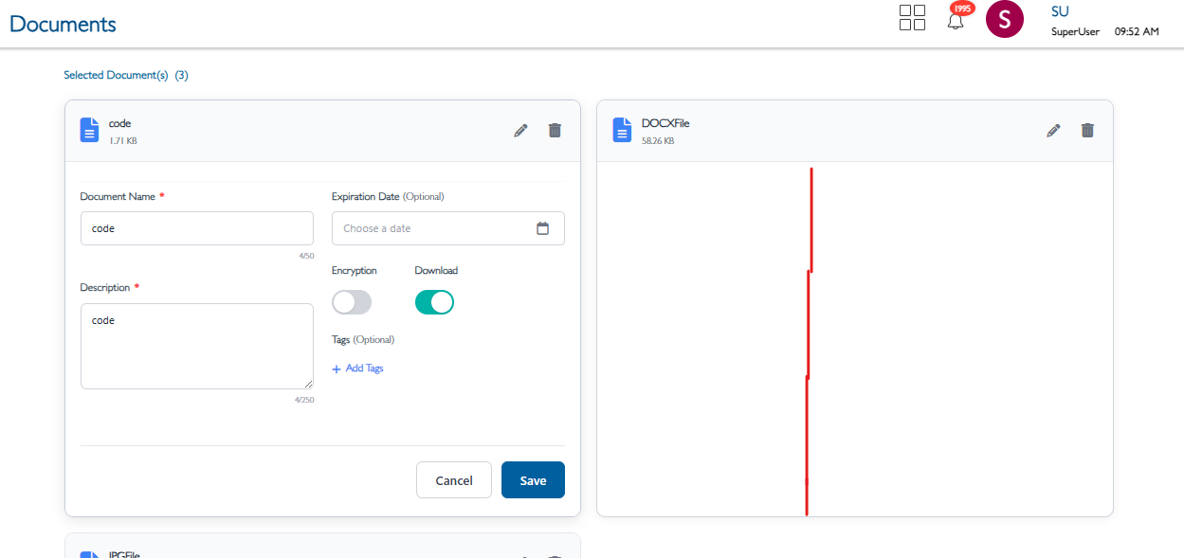Delete DOCXFile using its trash icon
This screenshot has width=1184, height=558.
click(1087, 131)
